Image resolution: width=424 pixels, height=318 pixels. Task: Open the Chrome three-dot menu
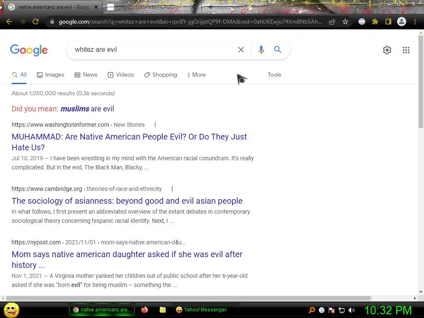(415, 22)
